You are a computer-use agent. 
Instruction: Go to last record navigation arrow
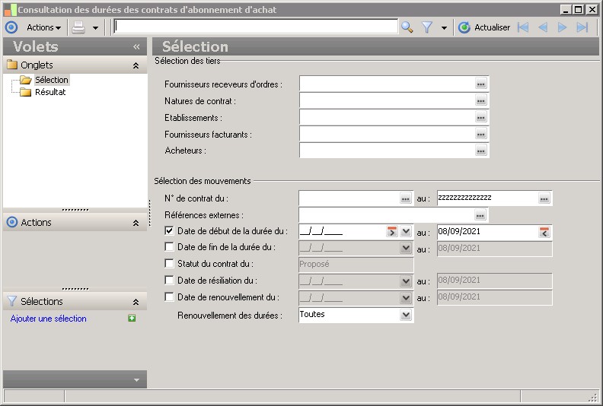point(582,27)
